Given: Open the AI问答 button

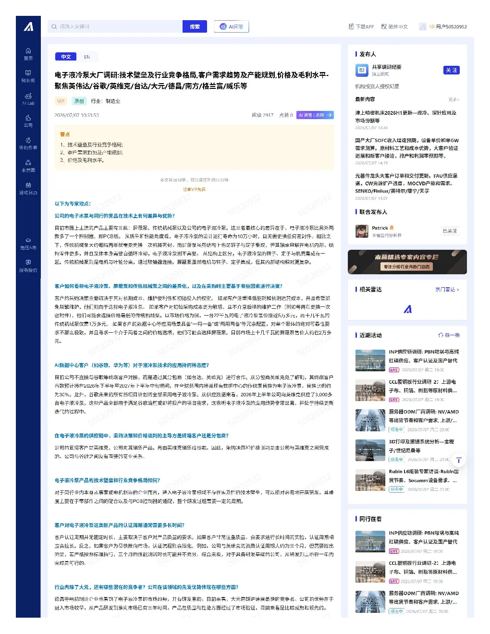Looking at the screenshot, I should pos(232,26).
